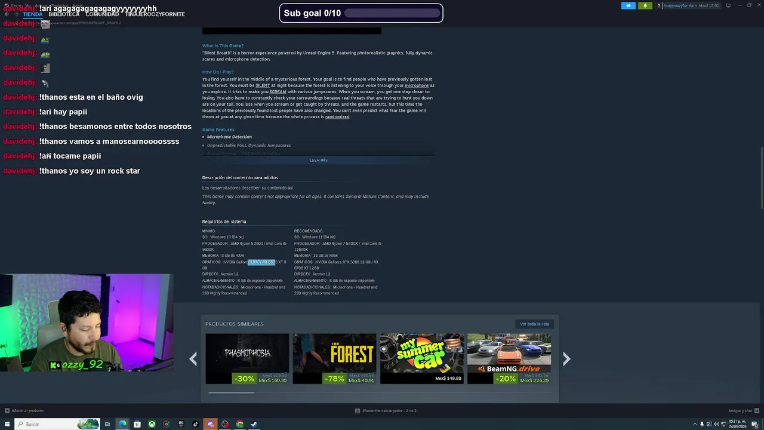Open Microsoft Edge from taskbar

tap(122, 424)
